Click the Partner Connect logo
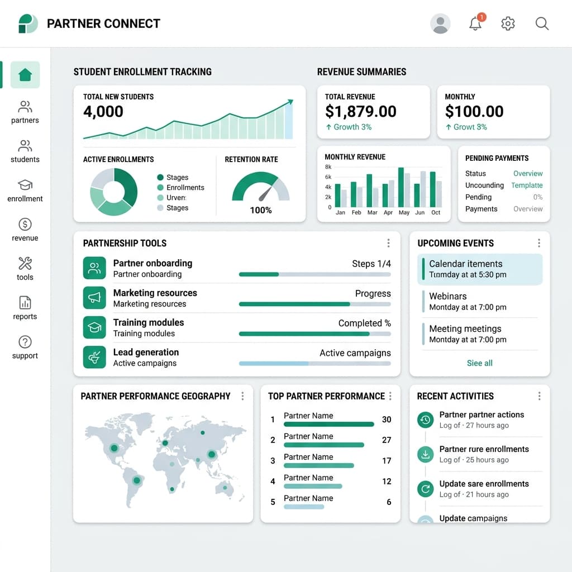The image size is (572, 572). [28, 23]
